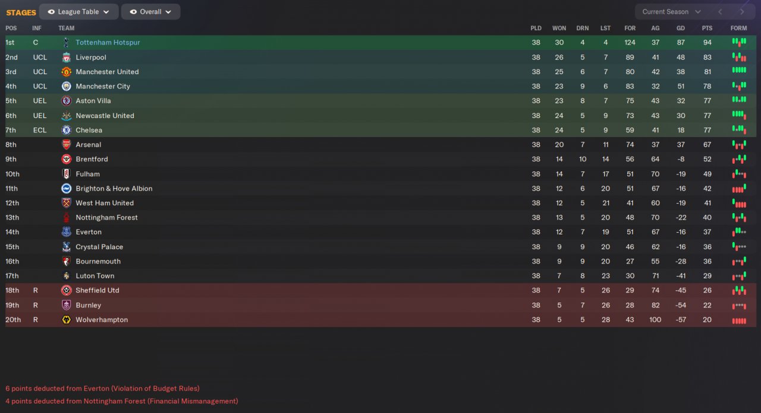The height and width of the screenshot is (413, 761).
Task: Go to the previous season arrow
Action: (x=720, y=12)
